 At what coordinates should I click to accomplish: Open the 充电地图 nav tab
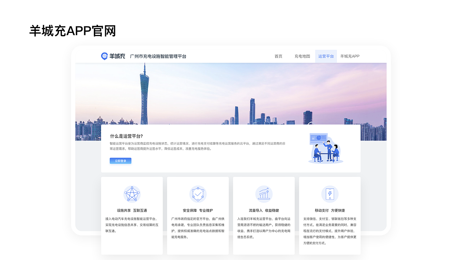pyautogui.click(x=302, y=56)
